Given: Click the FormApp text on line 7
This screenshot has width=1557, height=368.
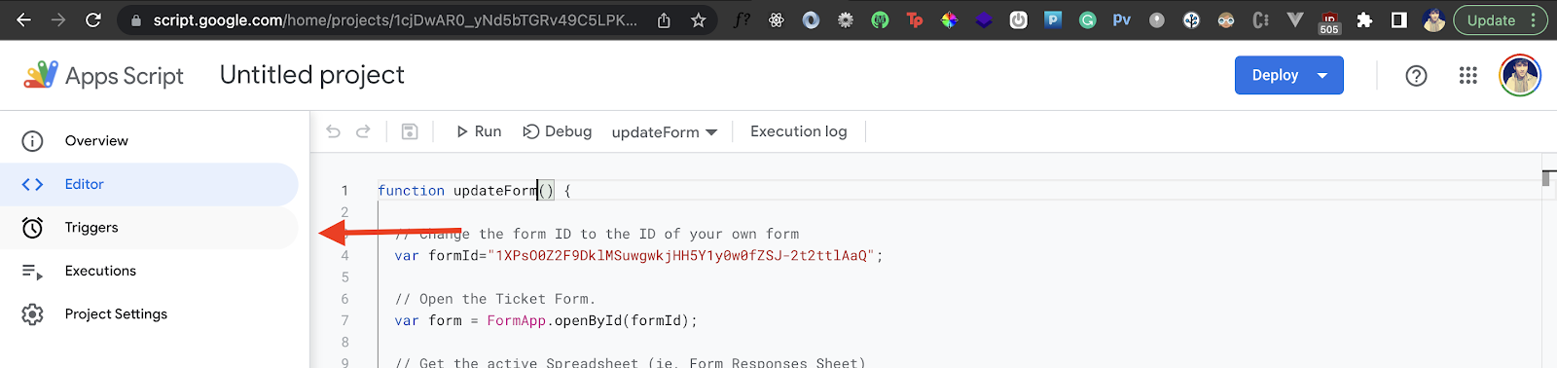Looking at the screenshot, I should pos(517,320).
